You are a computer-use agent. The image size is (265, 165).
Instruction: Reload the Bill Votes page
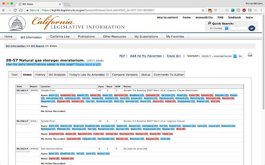coord(15,10)
